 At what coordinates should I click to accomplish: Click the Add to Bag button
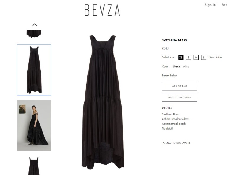pyautogui.click(x=179, y=86)
